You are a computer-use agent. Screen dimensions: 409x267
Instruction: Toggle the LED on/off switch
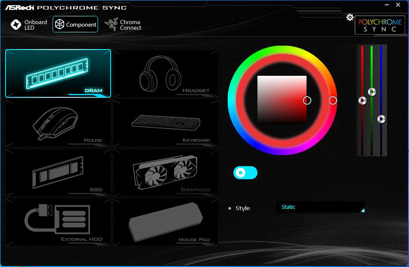245,173
